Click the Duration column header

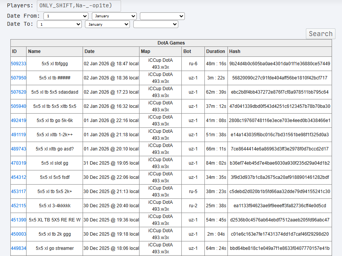tap(216, 51)
